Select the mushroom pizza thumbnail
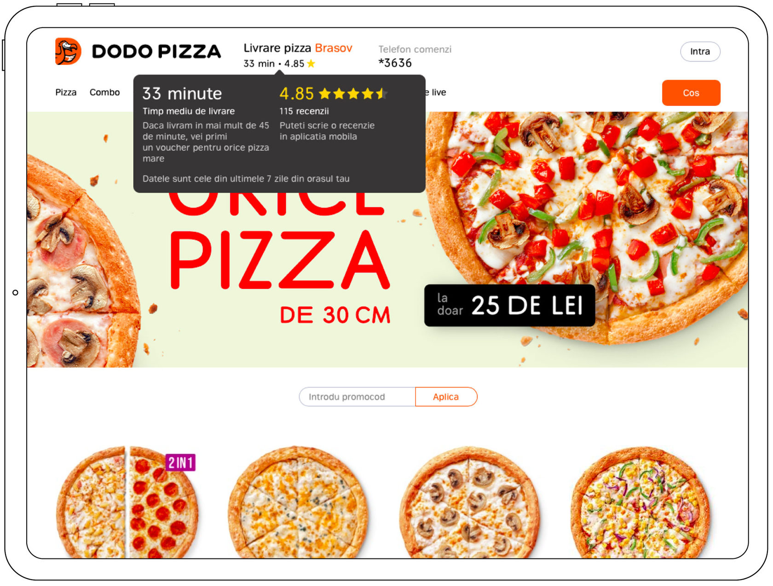773x586 pixels. coord(470,502)
